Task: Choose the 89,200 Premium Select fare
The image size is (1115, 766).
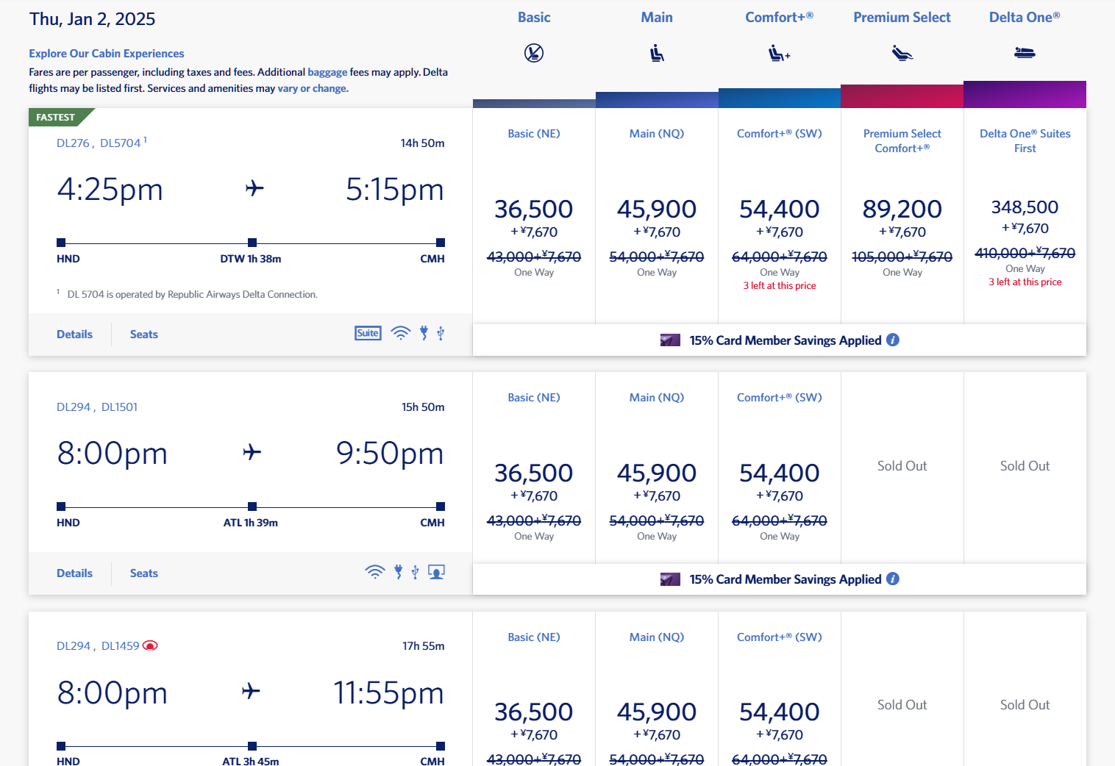Action: (902, 210)
